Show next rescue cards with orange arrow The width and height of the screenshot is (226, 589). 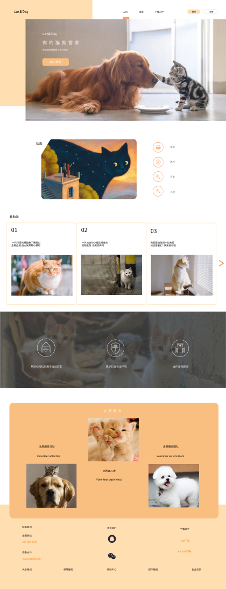(221, 263)
